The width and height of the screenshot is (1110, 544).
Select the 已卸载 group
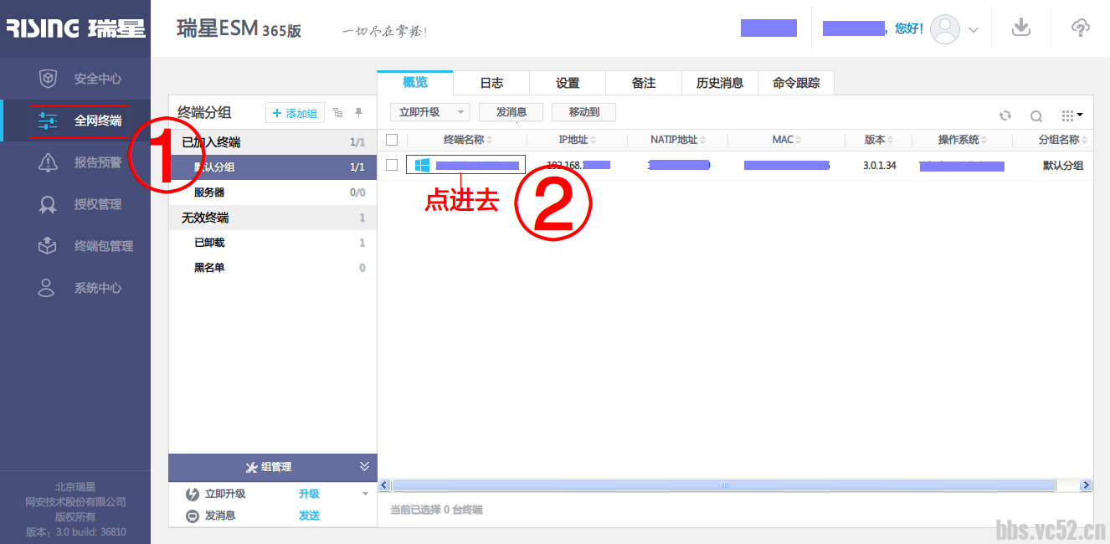click(x=273, y=243)
